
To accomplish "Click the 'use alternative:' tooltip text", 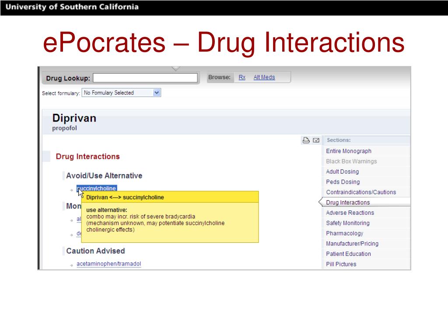I will [107, 210].
